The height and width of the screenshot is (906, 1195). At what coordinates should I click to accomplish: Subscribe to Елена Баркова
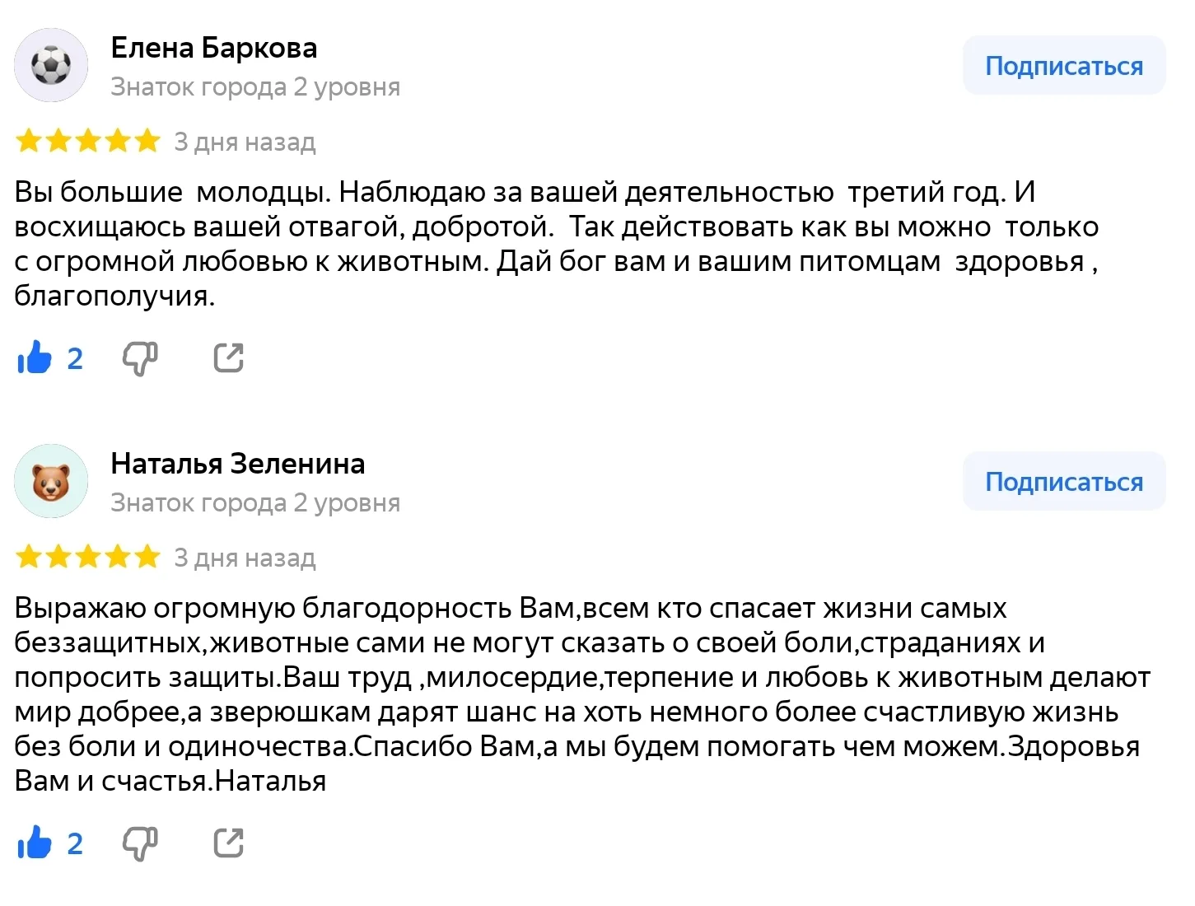pyautogui.click(x=1063, y=66)
